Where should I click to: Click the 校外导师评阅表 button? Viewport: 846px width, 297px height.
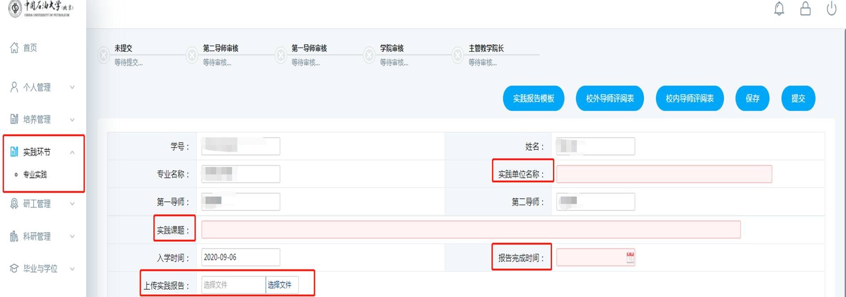tap(609, 98)
